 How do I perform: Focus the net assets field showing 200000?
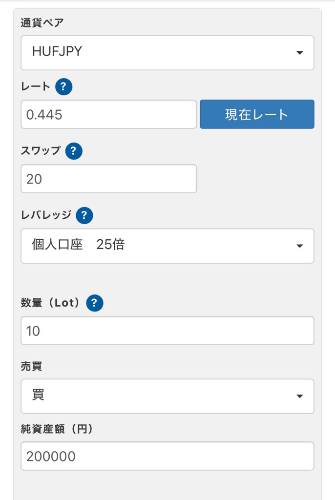(167, 456)
